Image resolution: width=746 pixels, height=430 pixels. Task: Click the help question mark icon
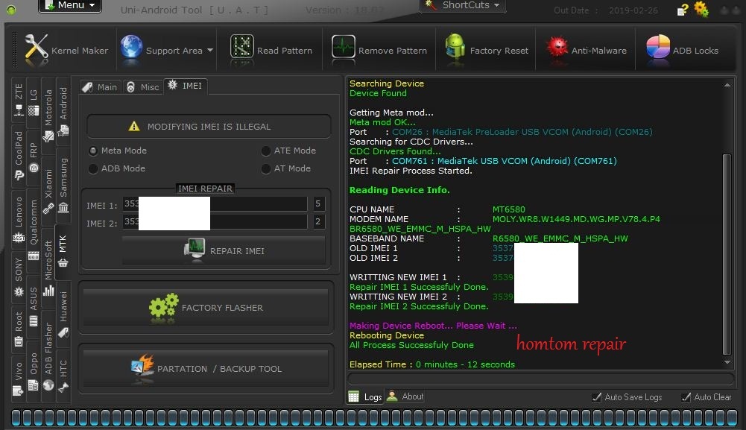683,10
